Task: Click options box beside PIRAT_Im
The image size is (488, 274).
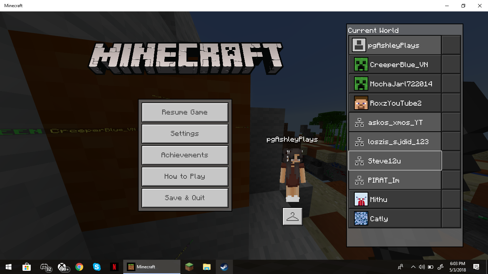Action: click(451, 180)
